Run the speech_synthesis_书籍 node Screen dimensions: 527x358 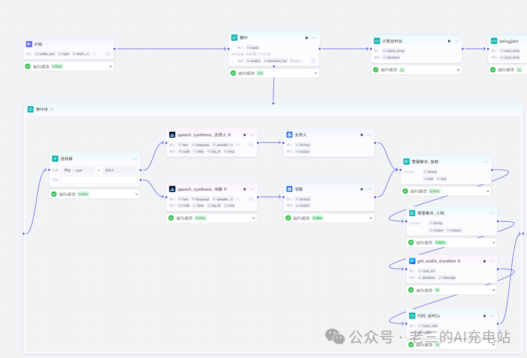pos(245,189)
